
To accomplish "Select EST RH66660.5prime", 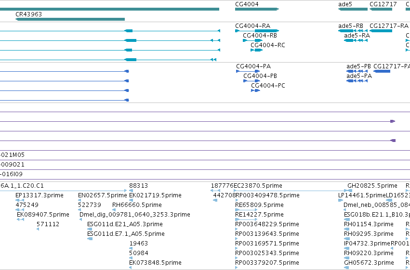I will (137, 205).
